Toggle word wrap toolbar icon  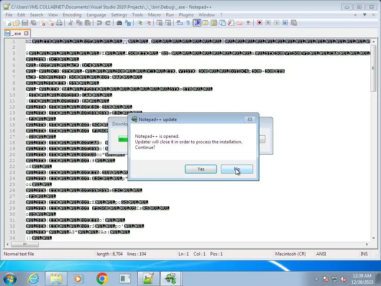[180, 23]
